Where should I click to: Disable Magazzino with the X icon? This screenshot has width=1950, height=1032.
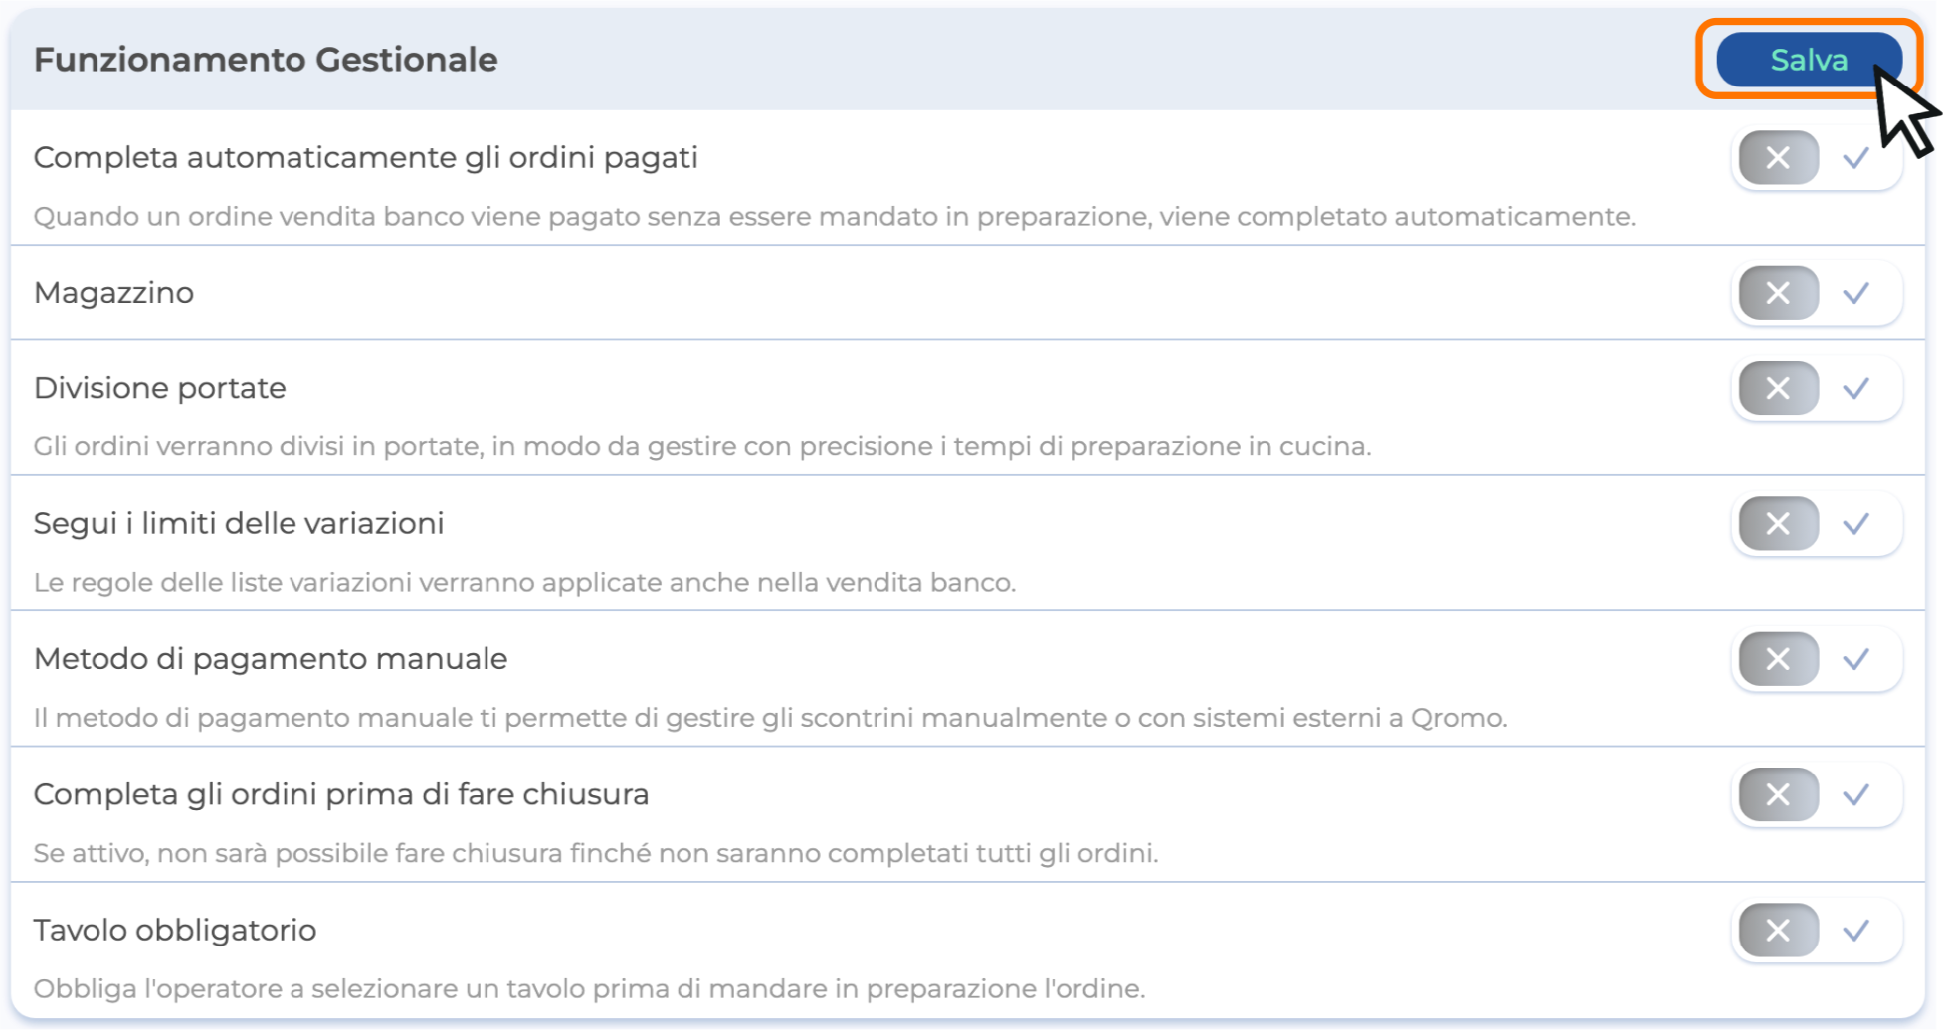pos(1778,293)
